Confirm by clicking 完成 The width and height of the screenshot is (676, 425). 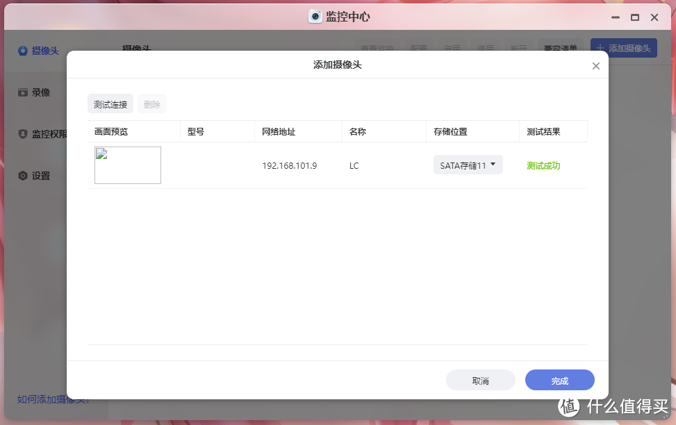click(x=559, y=381)
